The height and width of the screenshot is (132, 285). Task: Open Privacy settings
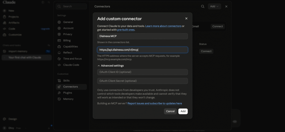(x=71, y=34)
